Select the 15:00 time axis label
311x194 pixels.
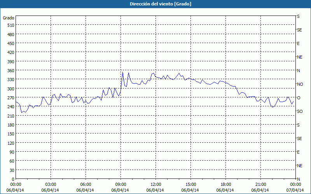[190, 185]
